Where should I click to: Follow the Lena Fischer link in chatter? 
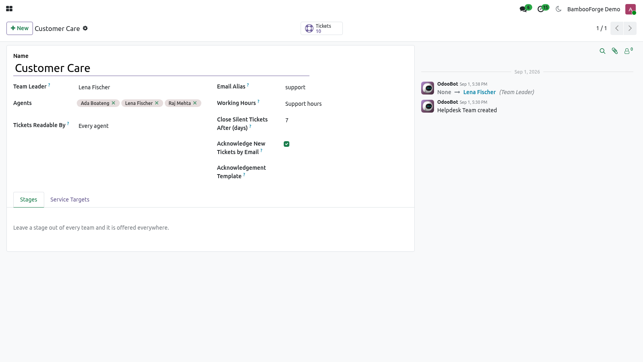[x=479, y=92]
